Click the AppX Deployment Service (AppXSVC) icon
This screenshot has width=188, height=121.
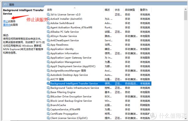[x=48, y=66]
